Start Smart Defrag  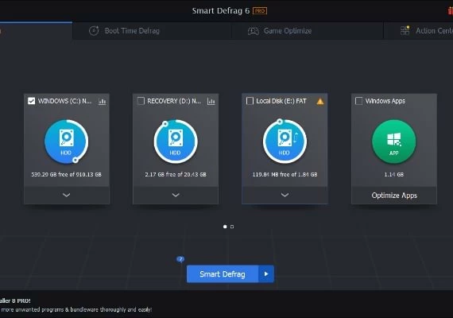pos(223,273)
